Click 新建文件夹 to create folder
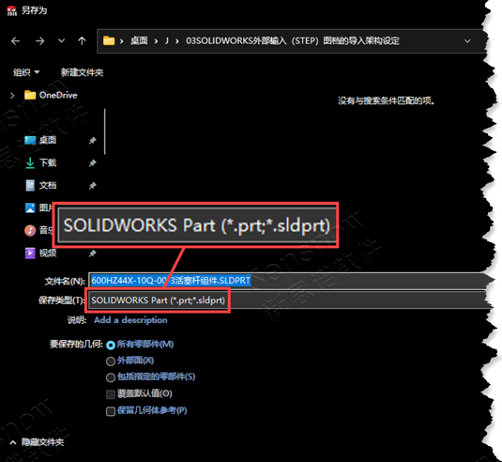The image size is (502, 462). [82, 72]
